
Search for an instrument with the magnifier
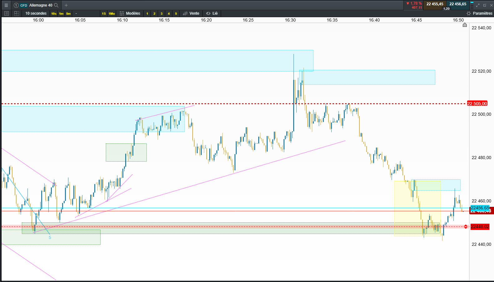[56, 5]
